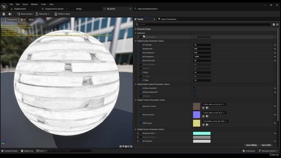281x158 pixels.
Task: Open the ORD Texture asset dropdown
Action: 215,121
